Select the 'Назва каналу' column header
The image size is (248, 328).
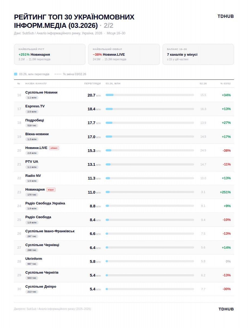[x=36, y=84]
